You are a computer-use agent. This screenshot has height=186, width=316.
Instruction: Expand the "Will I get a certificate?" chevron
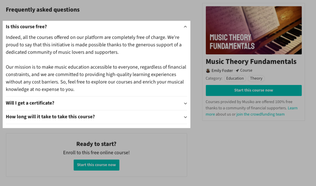click(x=185, y=104)
